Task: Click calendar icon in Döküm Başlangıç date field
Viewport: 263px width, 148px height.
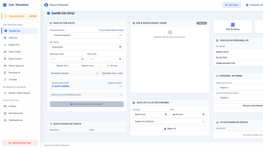Action: [166, 114]
